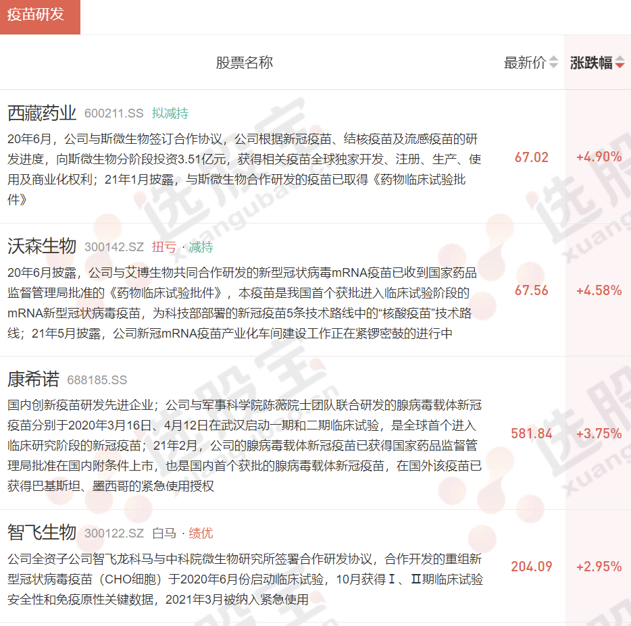Click 康希诺 description about 腺病毒载体
Screen dimensions: 631x626
tap(245, 446)
